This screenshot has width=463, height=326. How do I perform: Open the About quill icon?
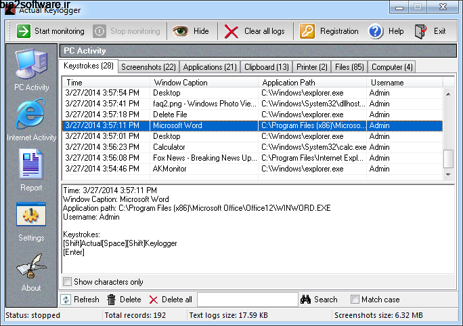(31, 266)
